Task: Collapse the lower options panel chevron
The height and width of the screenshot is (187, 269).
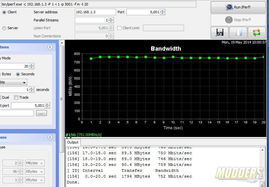Action: [50, 137]
